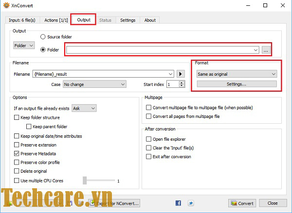Open the Twitter share icon
Screen dimensions: 292x213
tap(191, 203)
